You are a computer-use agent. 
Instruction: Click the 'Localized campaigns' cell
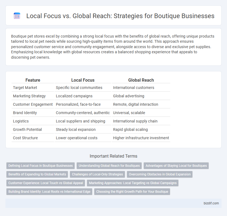(83, 96)
